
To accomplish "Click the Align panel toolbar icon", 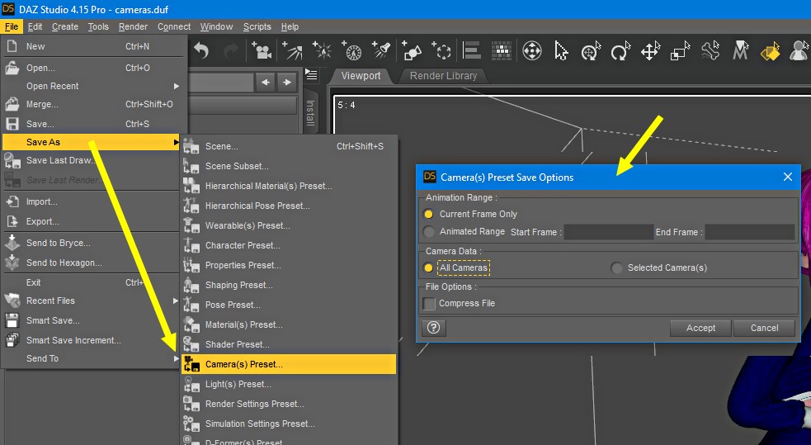I will (472, 50).
